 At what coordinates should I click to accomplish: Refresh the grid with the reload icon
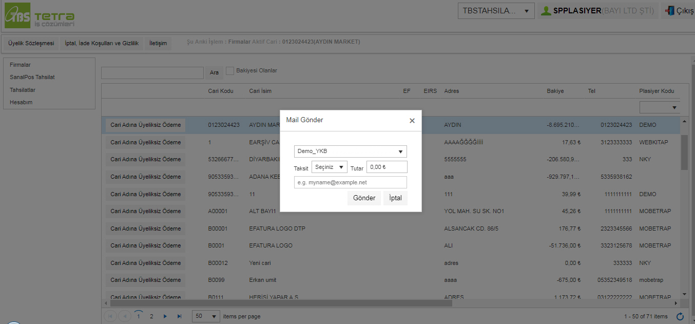click(x=680, y=316)
